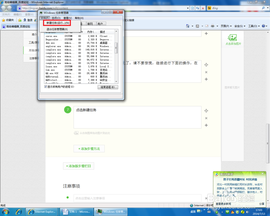
Task: Select 新建任务(运行...)(N) menu entry
Action: (58, 23)
